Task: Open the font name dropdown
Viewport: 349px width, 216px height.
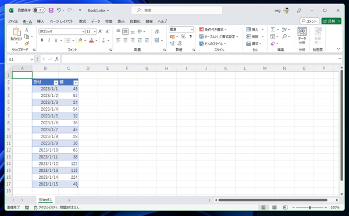Action: [x=83, y=31]
